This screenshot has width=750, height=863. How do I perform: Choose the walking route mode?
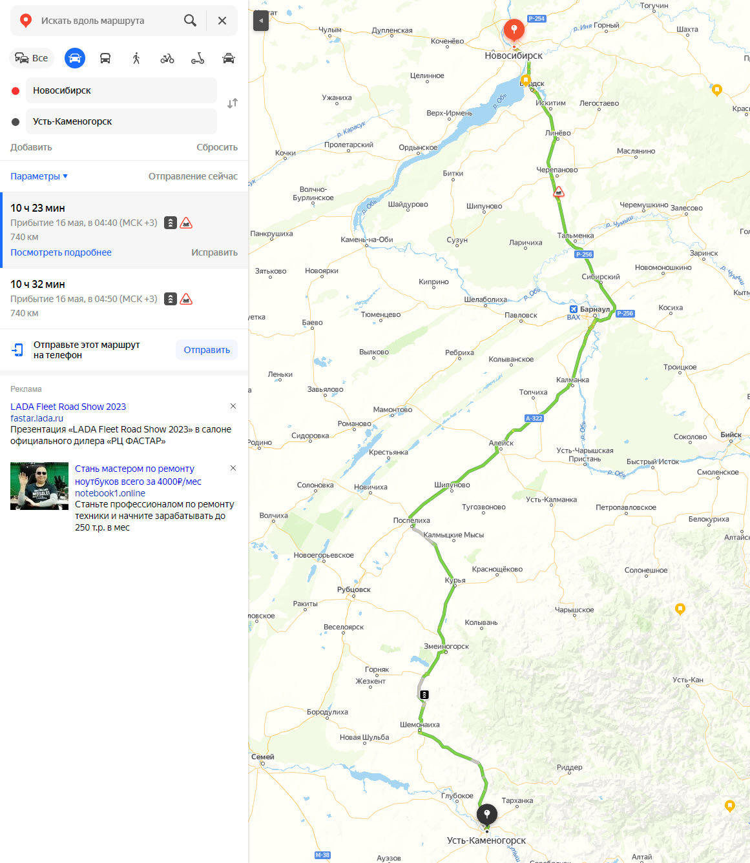click(136, 58)
